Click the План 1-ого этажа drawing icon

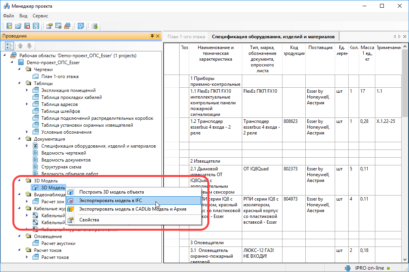coord(36,76)
